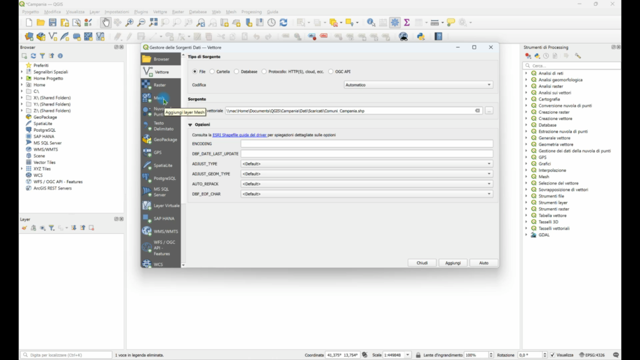The width and height of the screenshot is (640, 360).
Task: Click the ENCODING input field
Action: tap(366, 144)
